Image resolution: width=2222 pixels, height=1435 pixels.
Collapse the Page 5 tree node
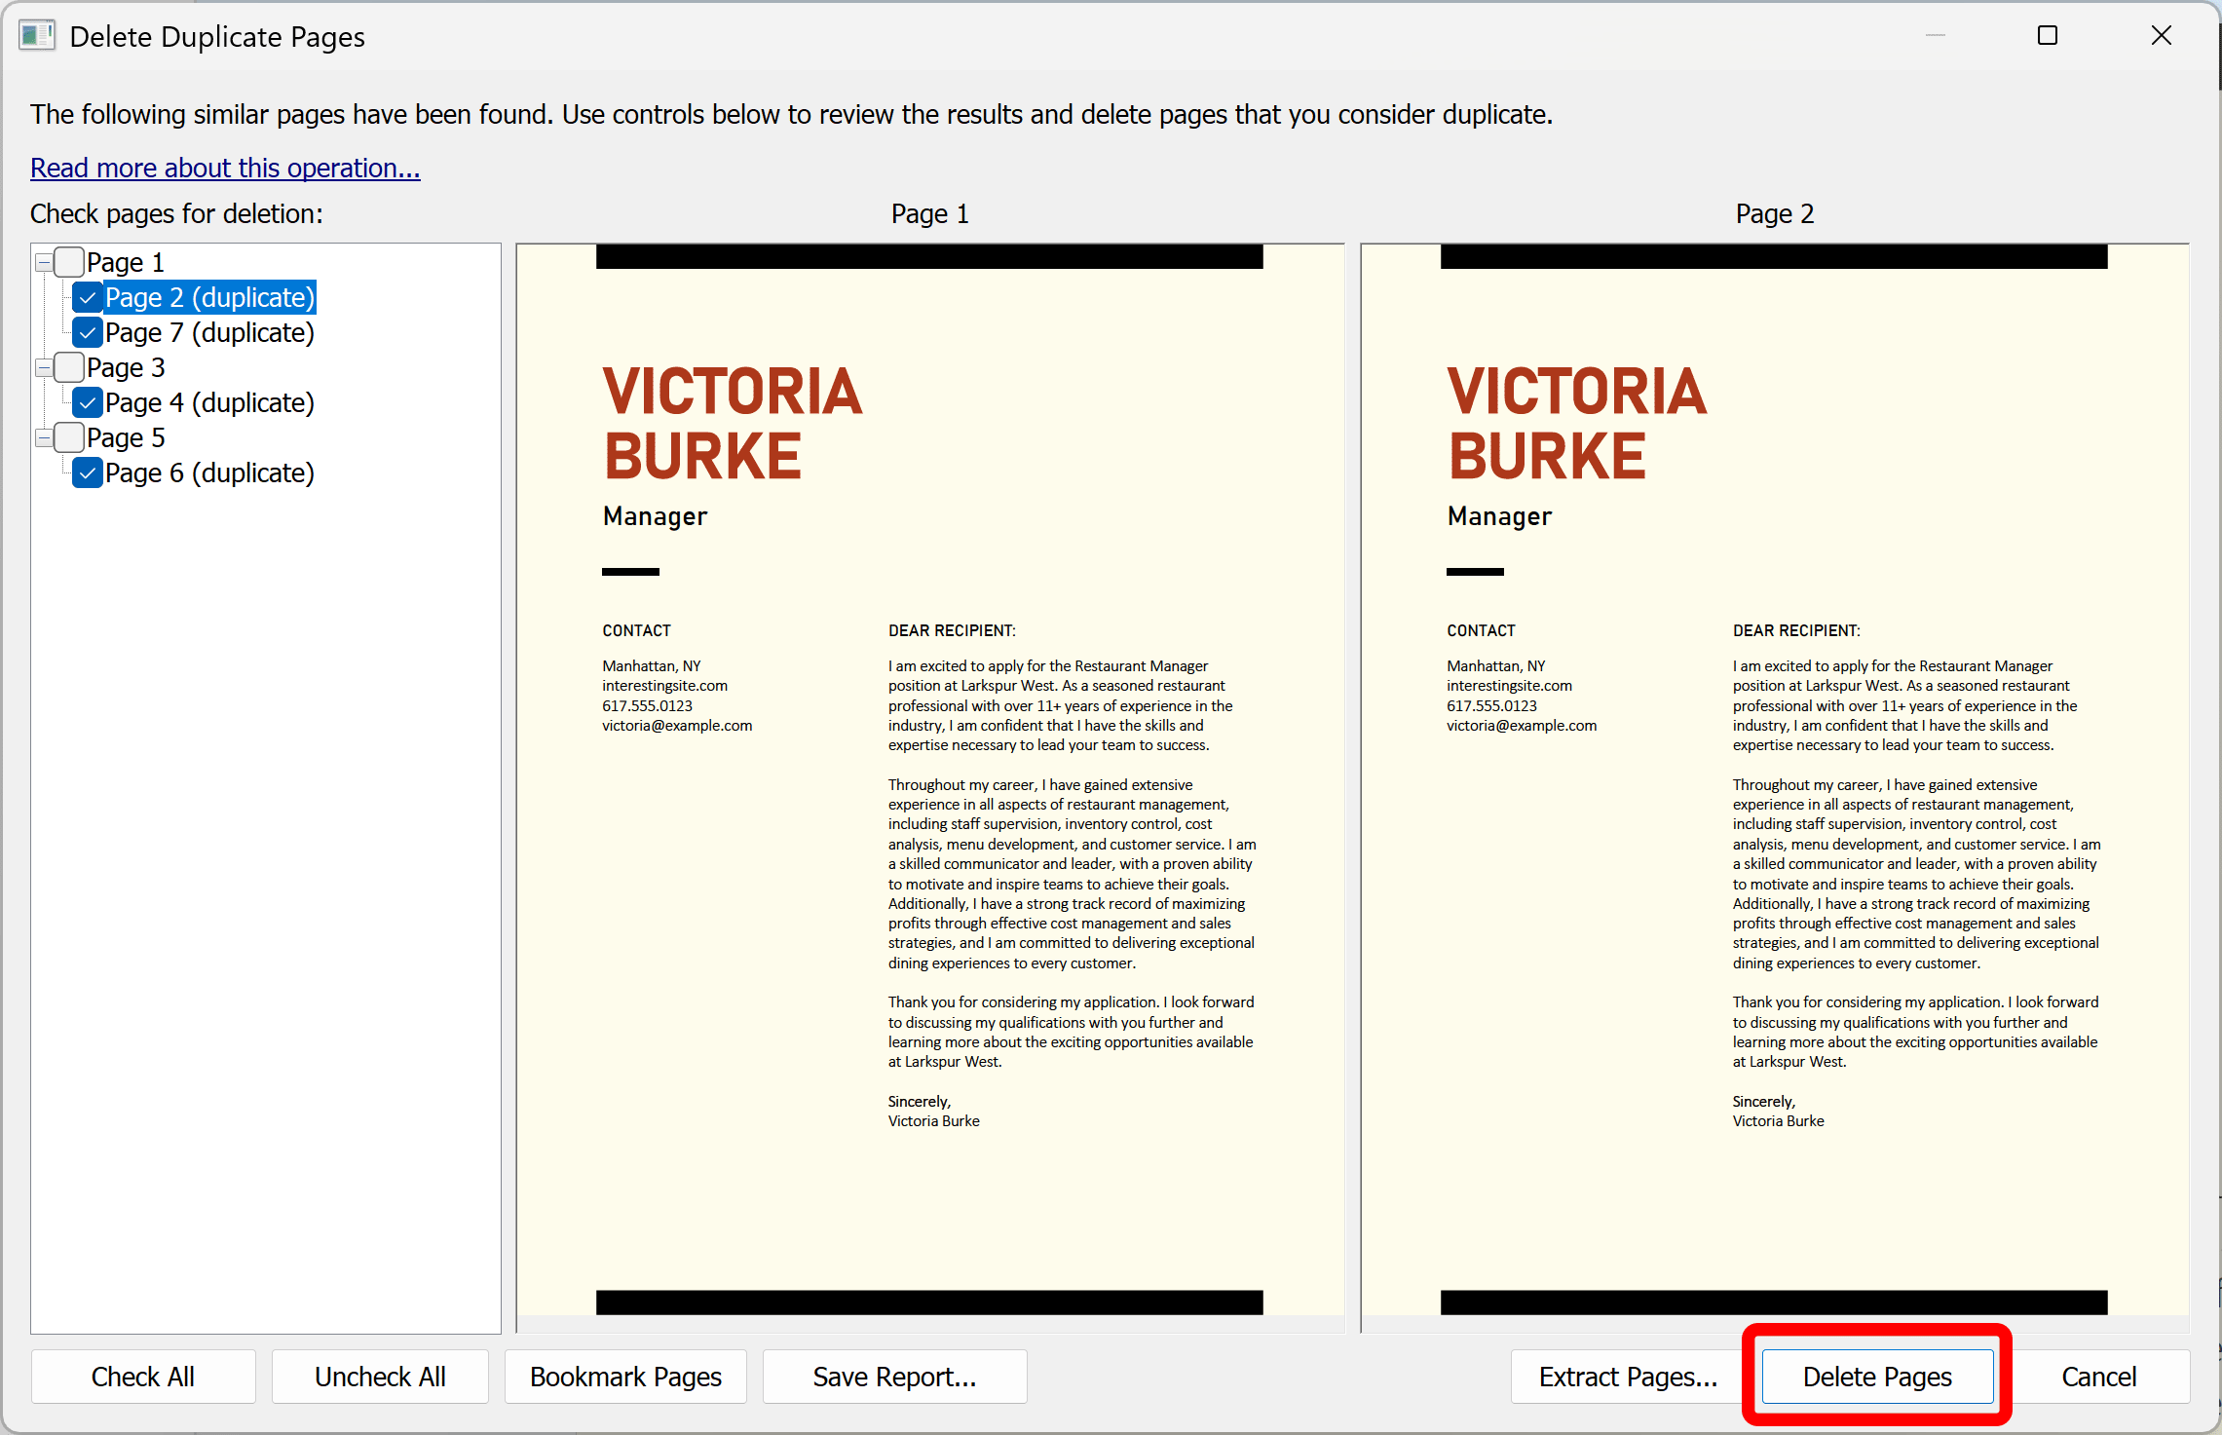coord(44,437)
